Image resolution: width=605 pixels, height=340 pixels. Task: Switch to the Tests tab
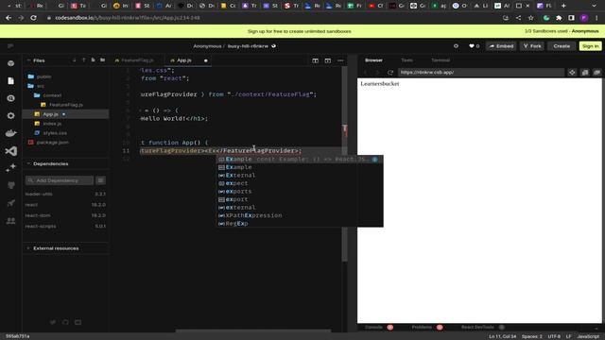[406, 60]
